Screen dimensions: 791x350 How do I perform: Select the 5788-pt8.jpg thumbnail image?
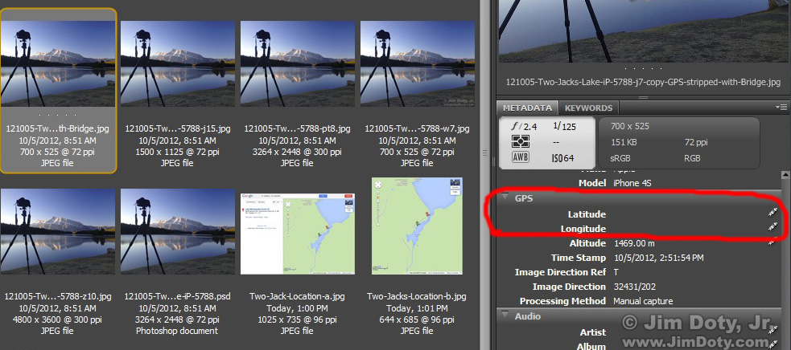[x=298, y=63]
